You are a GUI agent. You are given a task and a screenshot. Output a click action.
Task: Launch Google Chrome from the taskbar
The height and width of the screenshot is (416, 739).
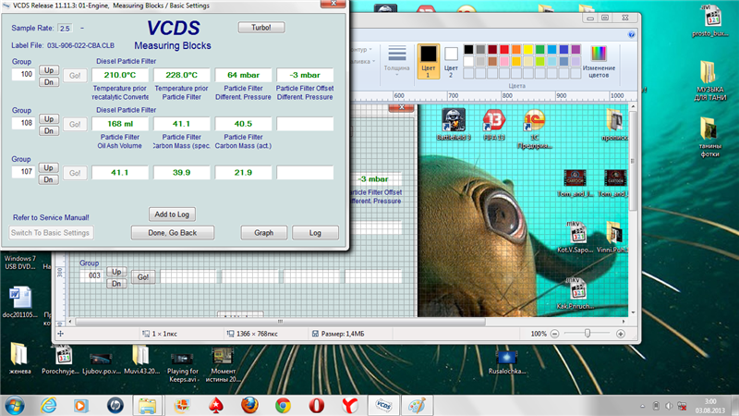pyautogui.click(x=282, y=404)
